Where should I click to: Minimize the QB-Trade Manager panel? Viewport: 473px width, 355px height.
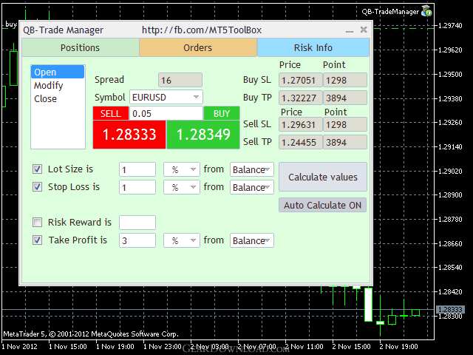point(350,30)
